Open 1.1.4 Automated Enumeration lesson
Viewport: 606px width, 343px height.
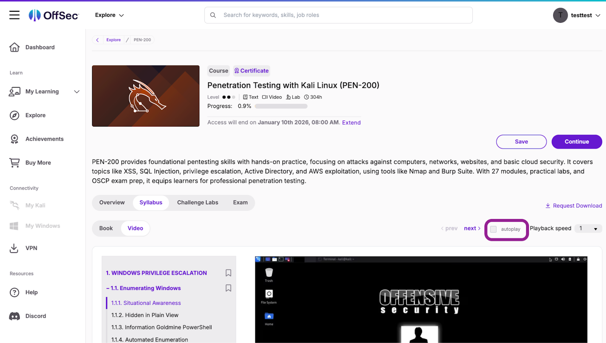click(150, 340)
